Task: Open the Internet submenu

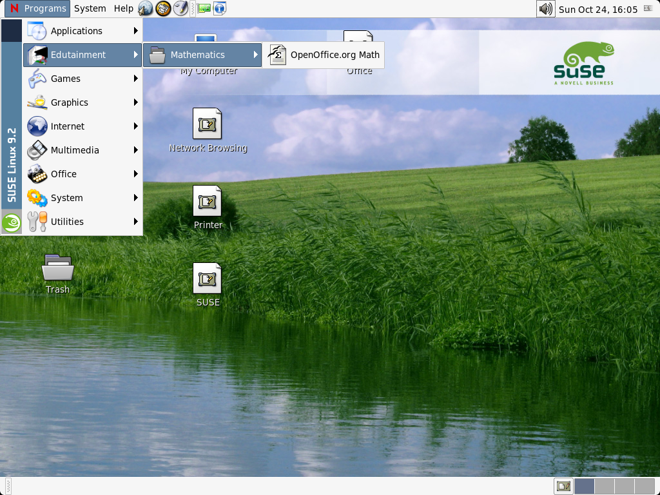Action: pos(82,126)
